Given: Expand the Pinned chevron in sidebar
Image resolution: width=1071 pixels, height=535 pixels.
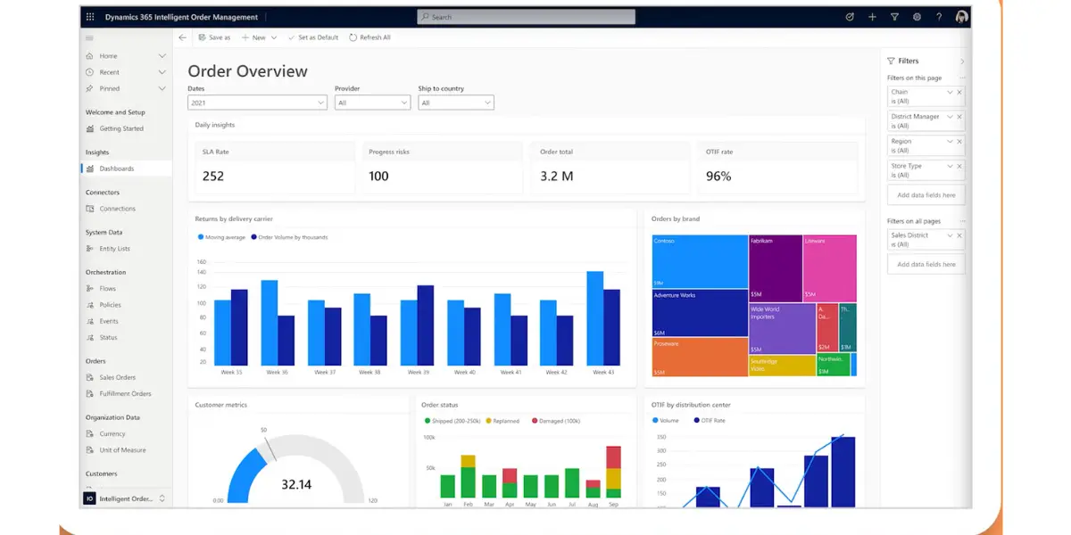Looking at the screenshot, I should pyautogui.click(x=162, y=88).
